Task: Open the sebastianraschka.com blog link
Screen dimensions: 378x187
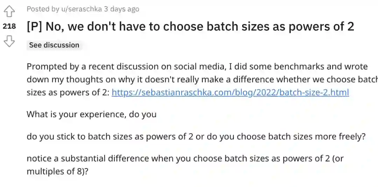Action: [x=230, y=92]
